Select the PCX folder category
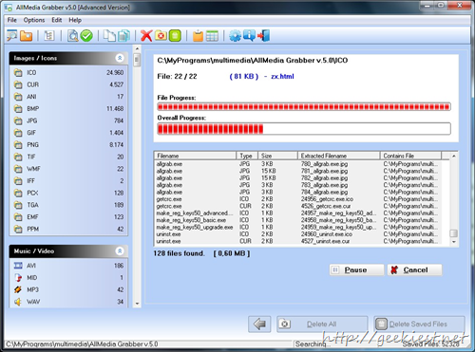 tap(68, 193)
